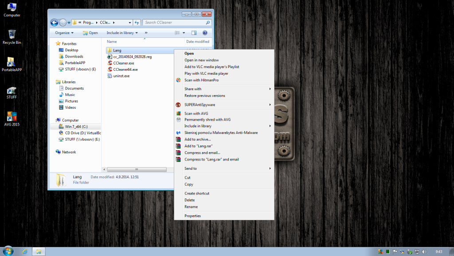454x256 pixels.
Task: Select Properties from the context menu
Action: click(192, 216)
